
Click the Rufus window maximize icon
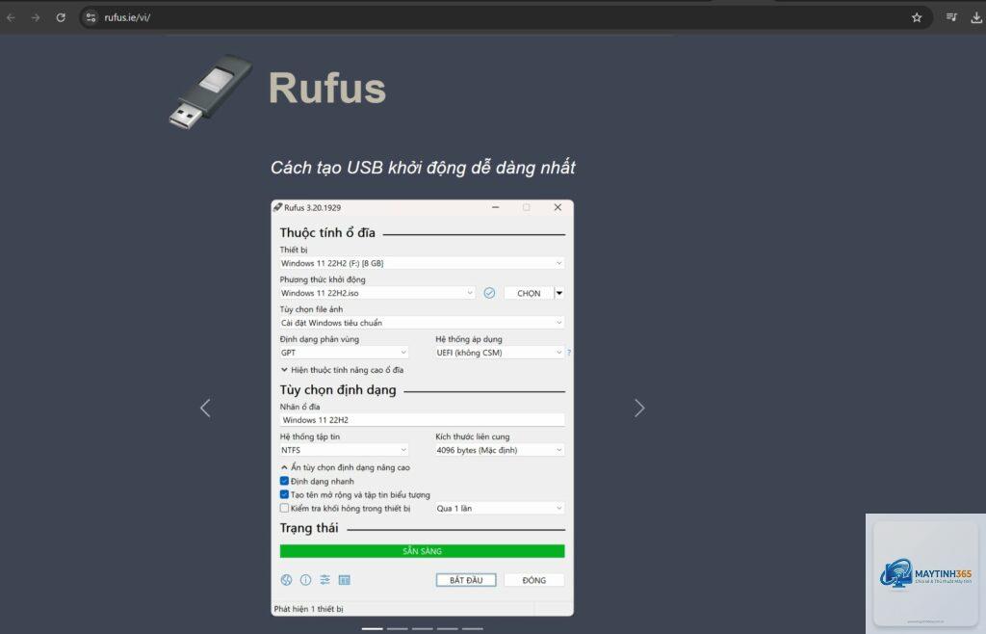click(x=527, y=207)
